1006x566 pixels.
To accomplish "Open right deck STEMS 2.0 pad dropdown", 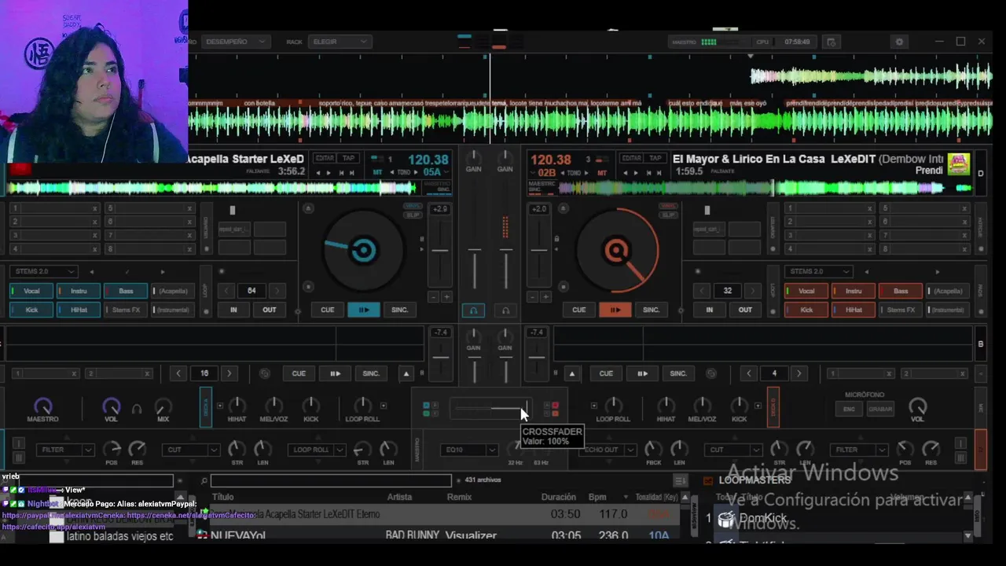I will pos(819,271).
